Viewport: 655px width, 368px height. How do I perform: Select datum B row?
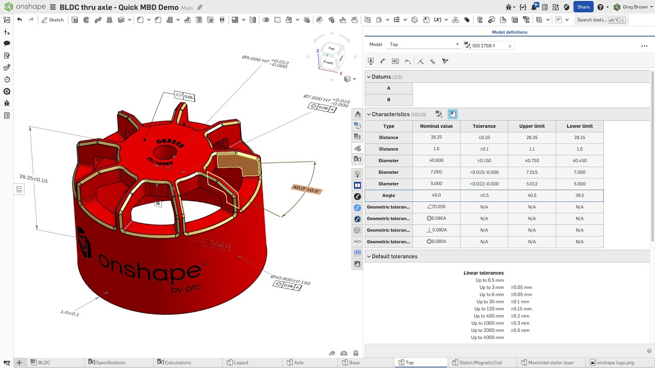pyautogui.click(x=389, y=100)
